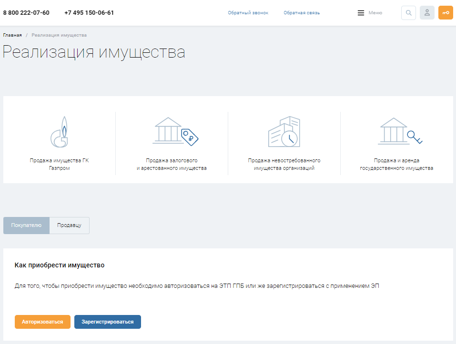This screenshot has height=344, width=456.
Task: Open the hamburger menu icon
Action: pos(361,13)
